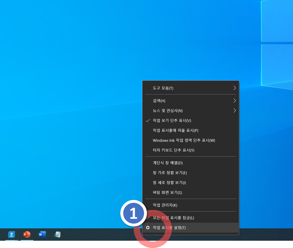This screenshot has height=248, width=293.
Task: Open the Hangul word processor taskbar icon
Action: [x=11, y=234]
